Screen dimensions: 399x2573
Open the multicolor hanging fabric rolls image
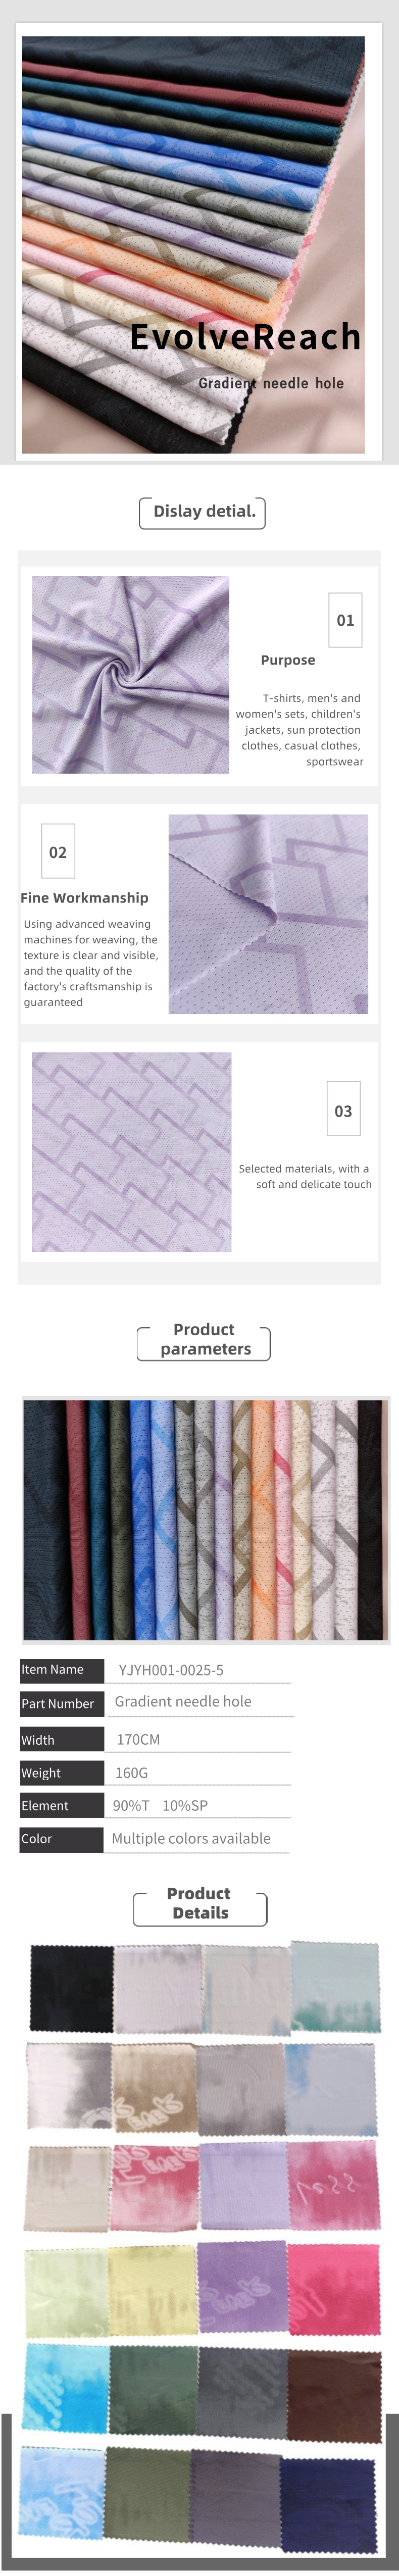tap(204, 1519)
